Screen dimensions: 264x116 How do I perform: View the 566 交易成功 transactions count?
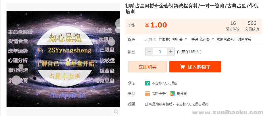point(252,26)
